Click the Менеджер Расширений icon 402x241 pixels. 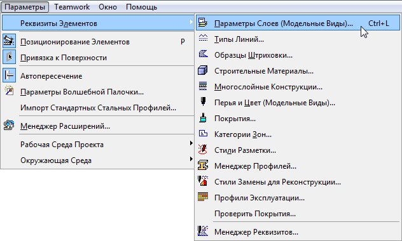click(x=9, y=125)
